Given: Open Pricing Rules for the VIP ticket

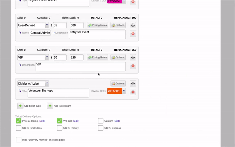Looking at the screenshot, I should click(x=98, y=57).
